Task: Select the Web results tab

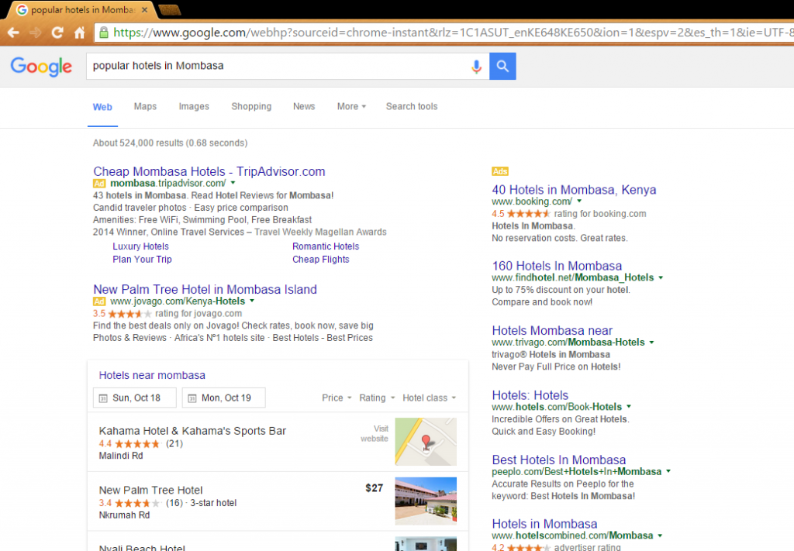Action: tap(102, 107)
